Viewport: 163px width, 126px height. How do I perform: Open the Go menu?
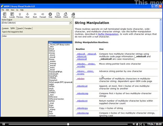[17, 10]
